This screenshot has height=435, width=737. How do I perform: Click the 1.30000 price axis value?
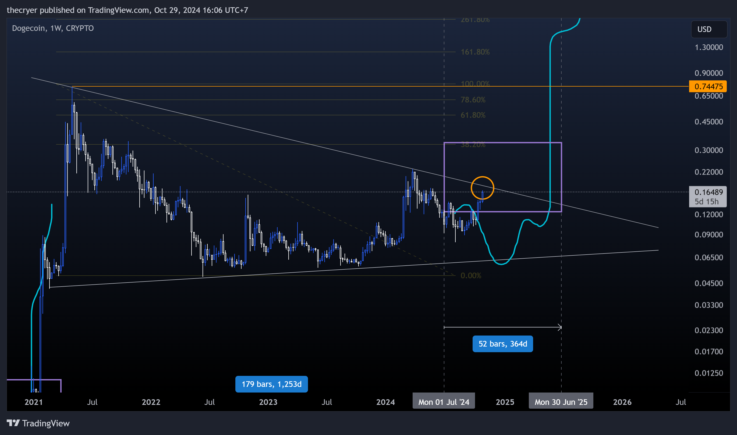click(708, 47)
